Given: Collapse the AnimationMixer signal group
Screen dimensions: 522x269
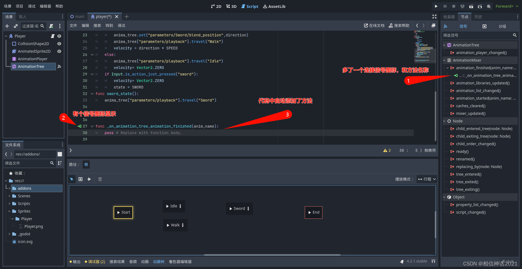Looking at the screenshot, I should [x=444, y=60].
